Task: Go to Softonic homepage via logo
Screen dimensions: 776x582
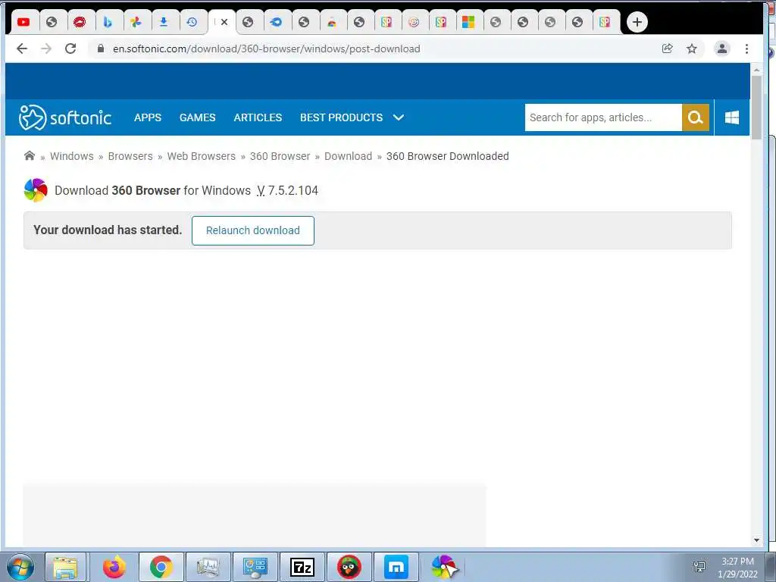Action: [x=65, y=117]
